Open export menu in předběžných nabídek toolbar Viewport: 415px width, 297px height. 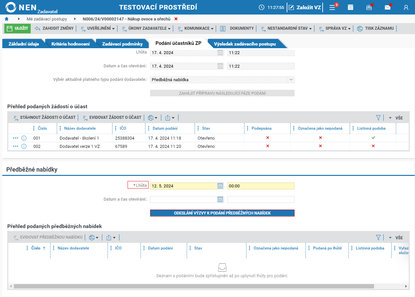click(x=111, y=238)
